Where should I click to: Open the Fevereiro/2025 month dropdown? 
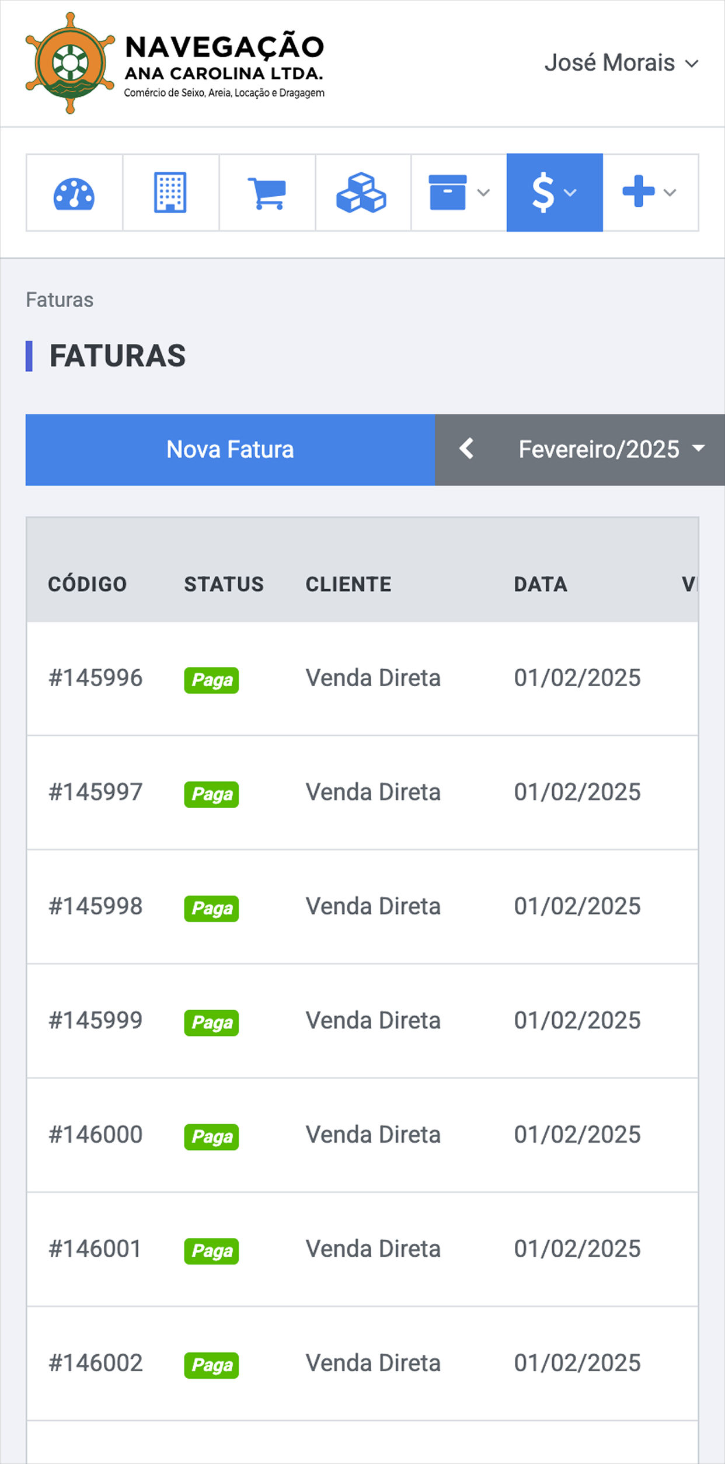[x=611, y=449]
